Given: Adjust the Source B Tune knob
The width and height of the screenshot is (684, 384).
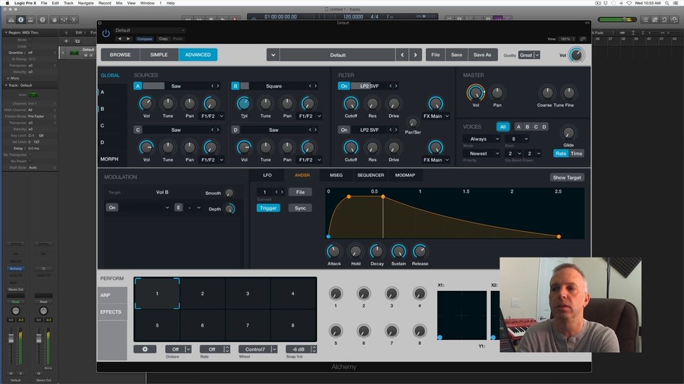Looking at the screenshot, I should tap(265, 104).
